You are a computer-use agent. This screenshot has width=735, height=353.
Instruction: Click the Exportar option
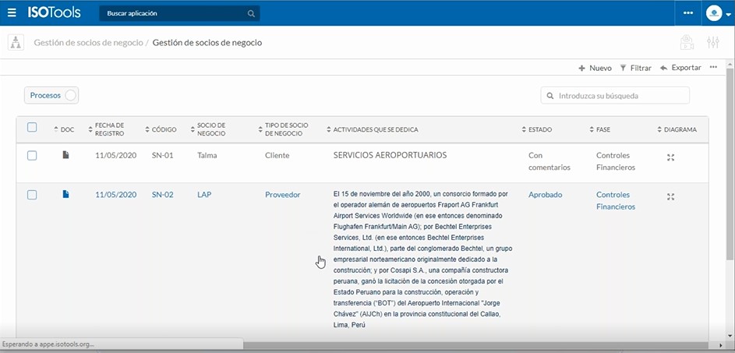coord(680,68)
